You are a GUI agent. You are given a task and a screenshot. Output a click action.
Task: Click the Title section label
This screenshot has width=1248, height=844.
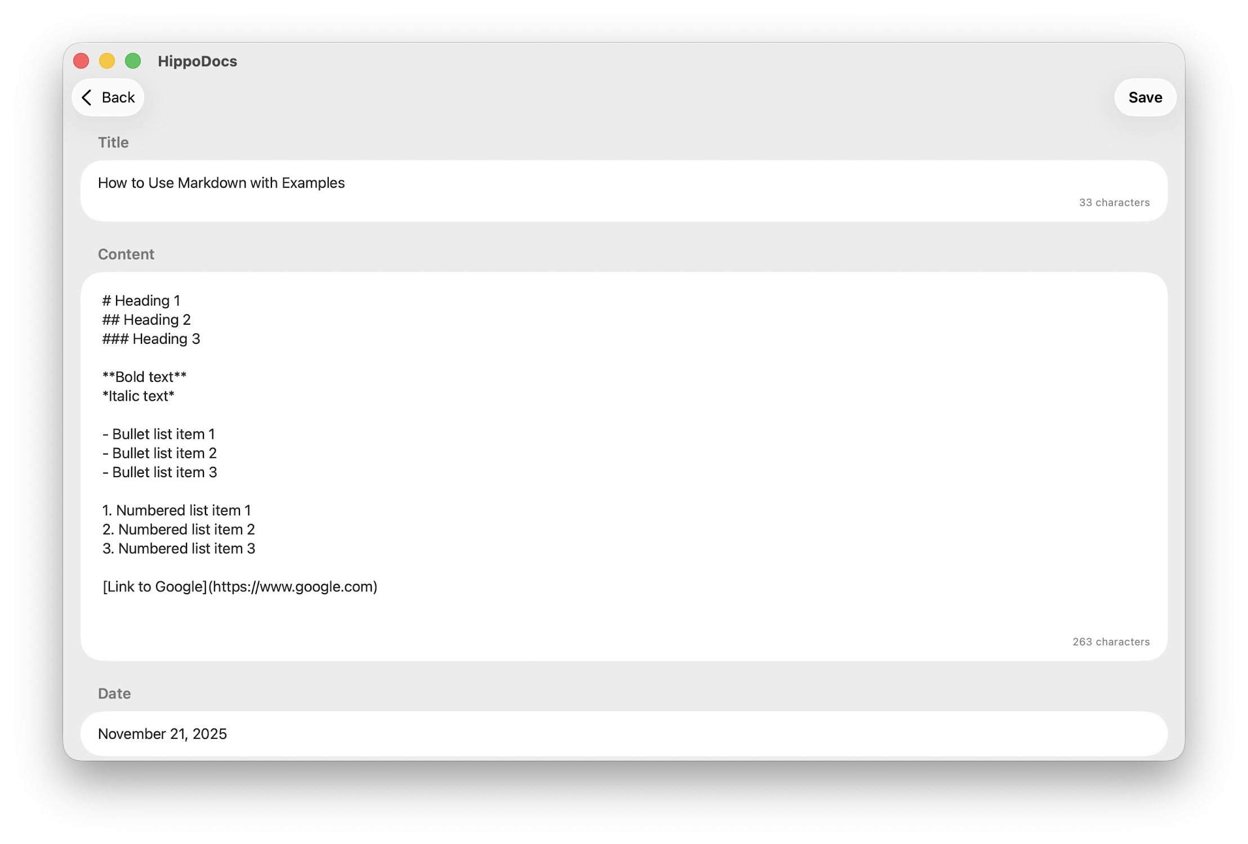[113, 142]
